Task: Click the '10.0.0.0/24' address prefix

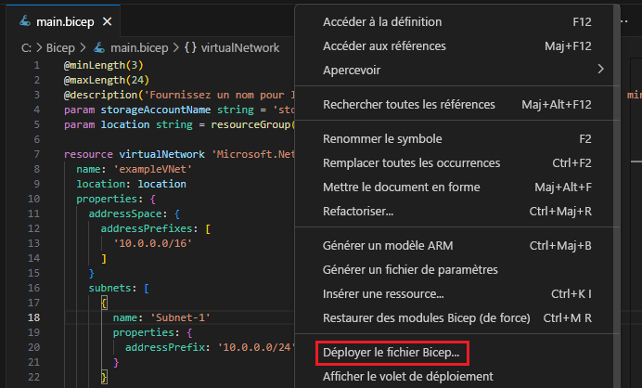Action: [257, 347]
